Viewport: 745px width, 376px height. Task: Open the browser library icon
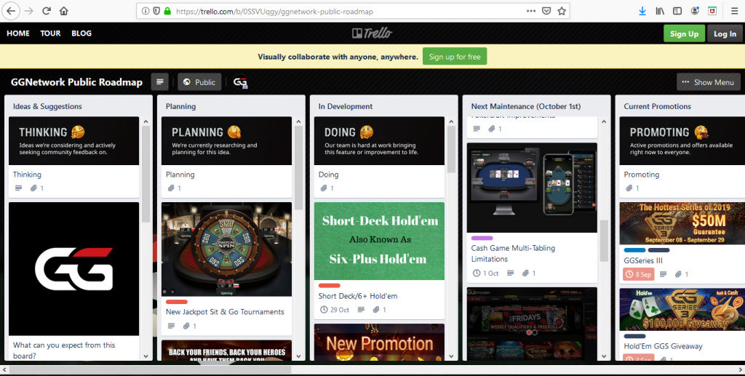point(660,11)
